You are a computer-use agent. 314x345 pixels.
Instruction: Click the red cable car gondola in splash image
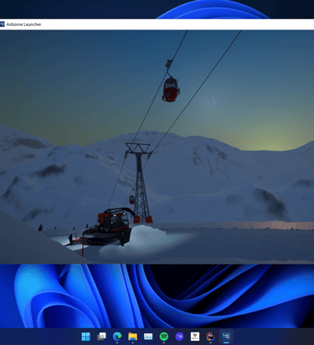pos(171,90)
